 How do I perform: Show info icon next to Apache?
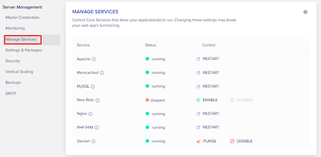click(x=94, y=59)
